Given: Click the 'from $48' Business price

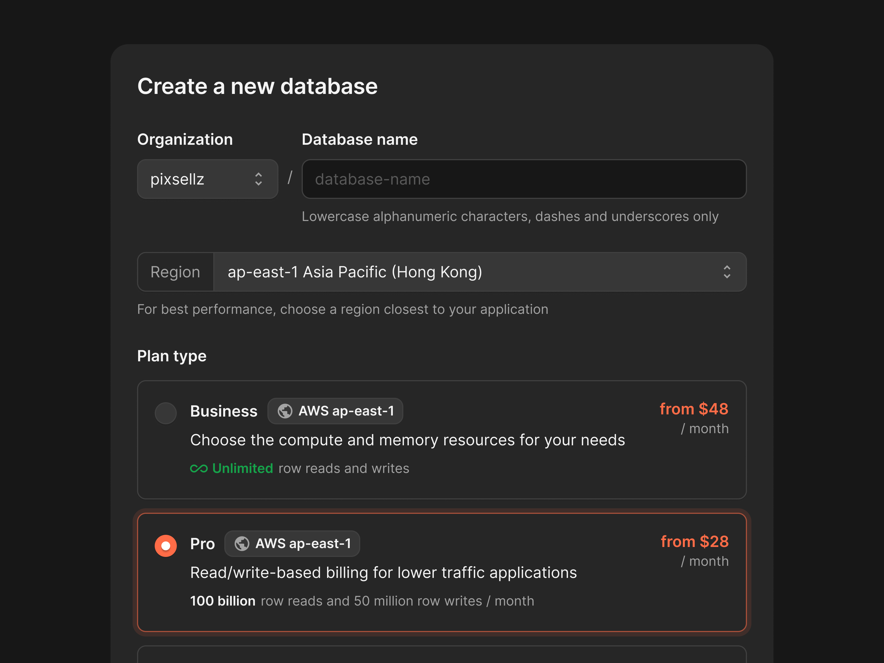Looking at the screenshot, I should click(x=693, y=409).
